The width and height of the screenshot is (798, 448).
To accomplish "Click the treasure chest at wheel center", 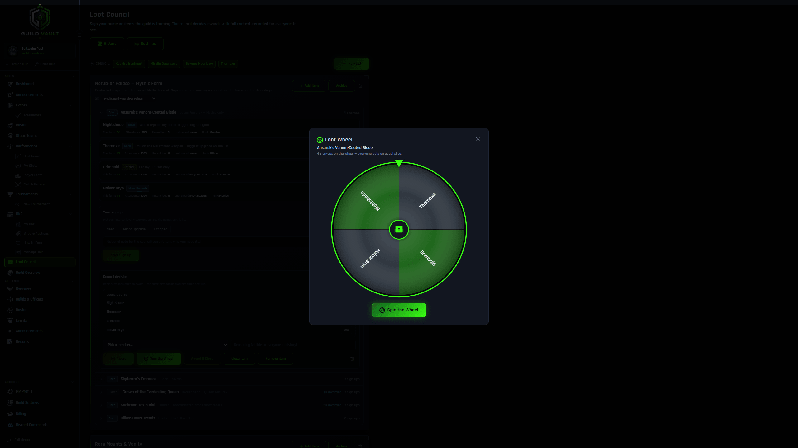I will (x=399, y=230).
